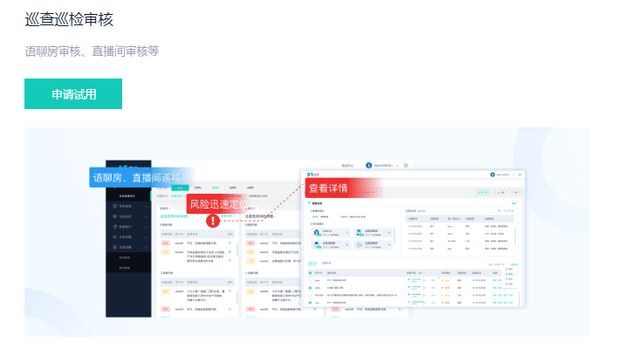Select the green highlighted tab in back window
Viewport: 618px width, 349px height.
(180, 188)
